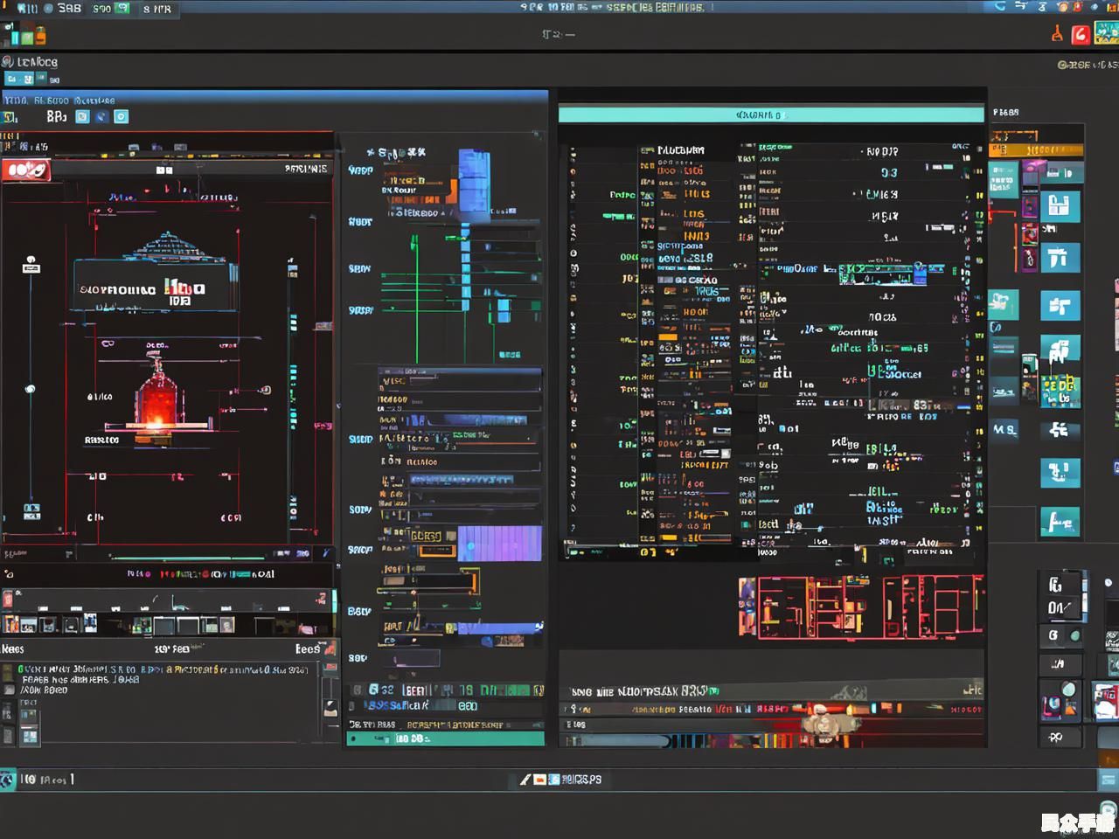The width and height of the screenshot is (1119, 839).
Task: Click the red square icon beside the orange flask
Action: 1081,34
